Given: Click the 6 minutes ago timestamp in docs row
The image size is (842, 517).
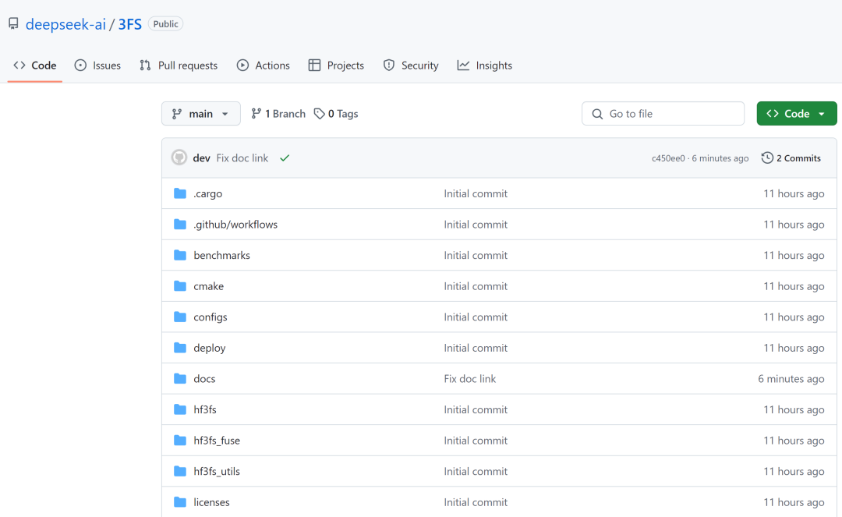Looking at the screenshot, I should coord(791,378).
